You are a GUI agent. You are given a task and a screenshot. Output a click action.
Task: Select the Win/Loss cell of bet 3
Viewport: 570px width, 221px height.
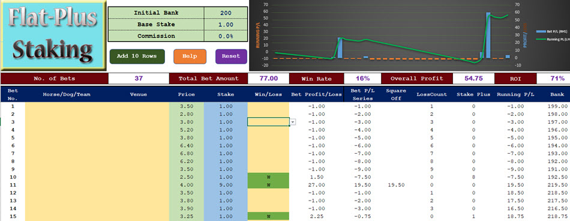pyautogui.click(x=268, y=122)
